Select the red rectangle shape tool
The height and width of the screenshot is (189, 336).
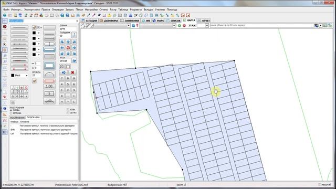[49, 81]
